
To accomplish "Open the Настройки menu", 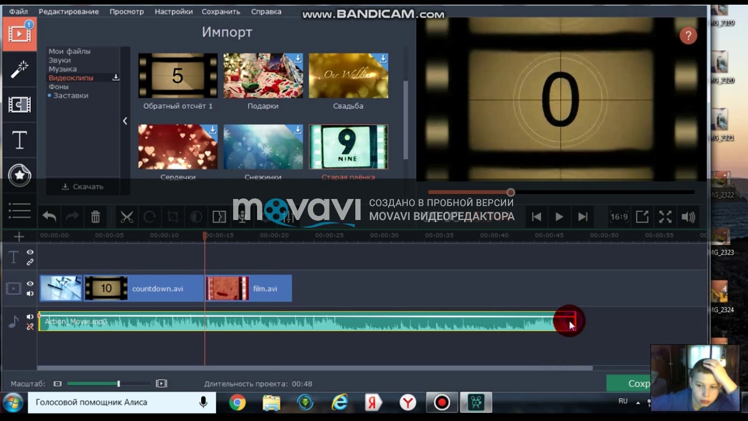I will click(174, 12).
